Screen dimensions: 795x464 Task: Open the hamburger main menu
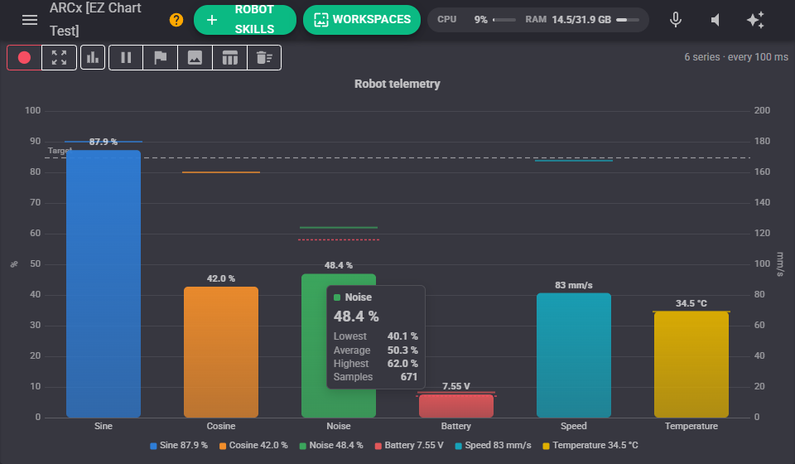pos(30,20)
